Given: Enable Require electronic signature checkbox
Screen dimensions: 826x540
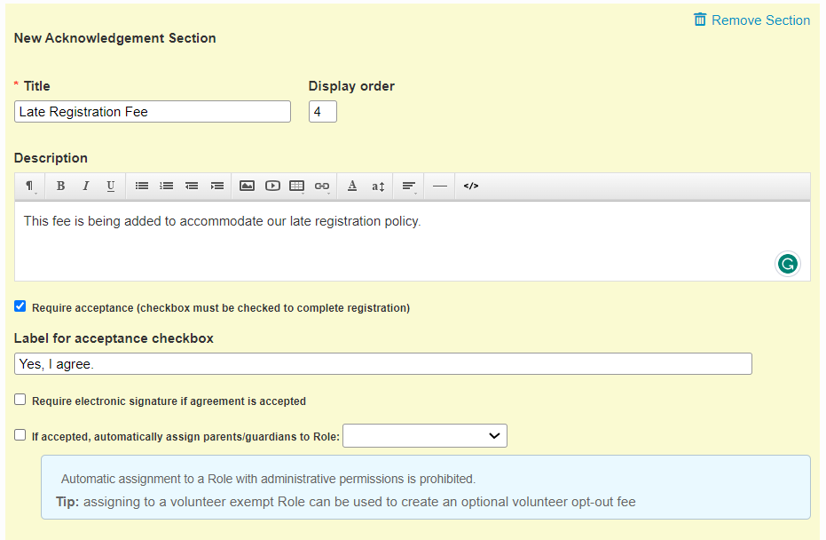Looking at the screenshot, I should (20, 400).
